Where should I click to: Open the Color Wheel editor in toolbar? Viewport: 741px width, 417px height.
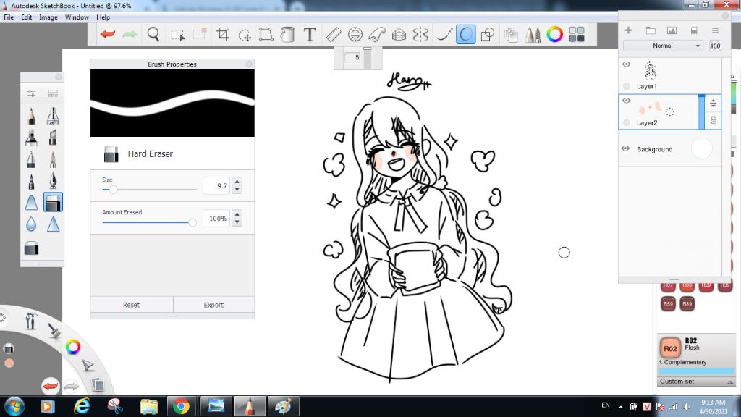555,34
